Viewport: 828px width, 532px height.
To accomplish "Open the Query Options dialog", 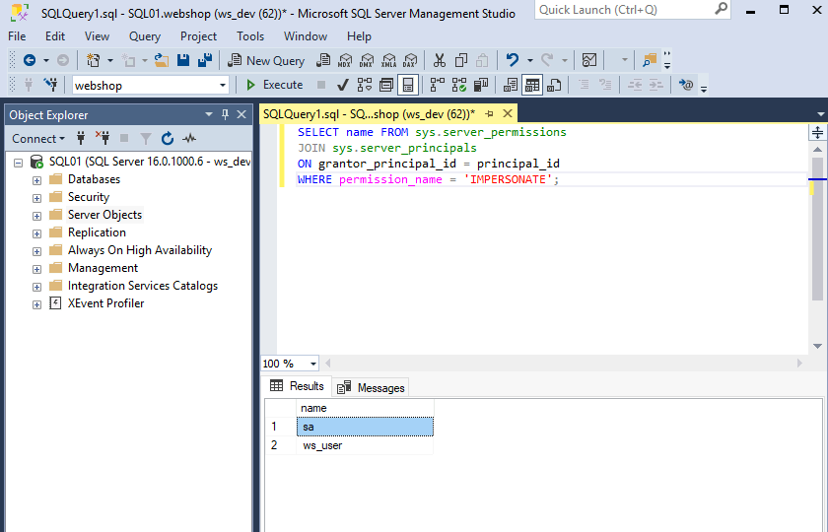I will point(386,85).
